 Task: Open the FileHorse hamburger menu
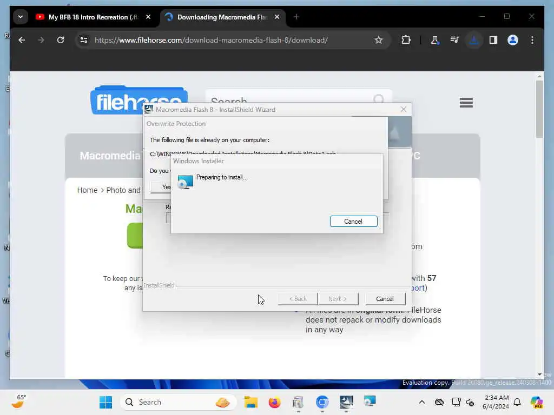pyautogui.click(x=466, y=103)
